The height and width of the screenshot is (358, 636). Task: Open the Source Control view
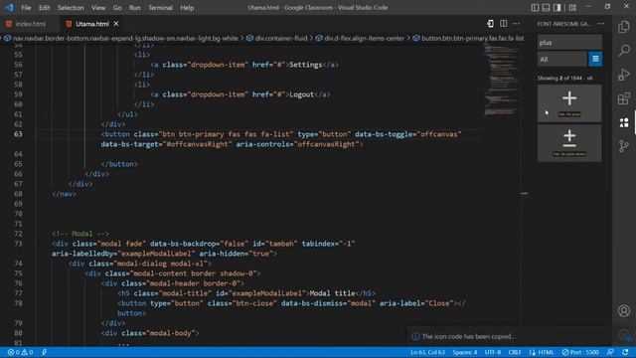click(x=624, y=146)
